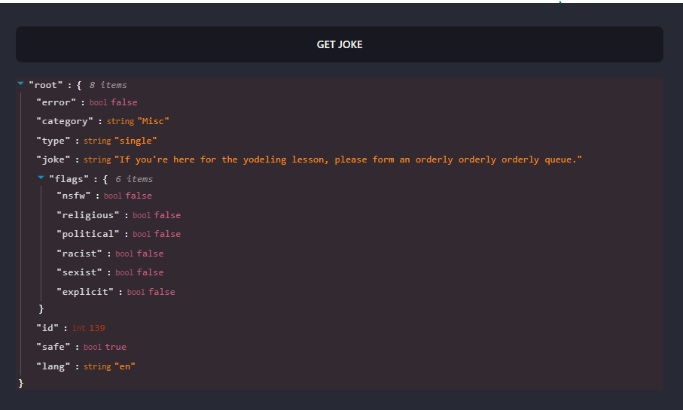Screen dimensions: 683x410
Task: Click the "Misc" string value
Action: pos(154,121)
